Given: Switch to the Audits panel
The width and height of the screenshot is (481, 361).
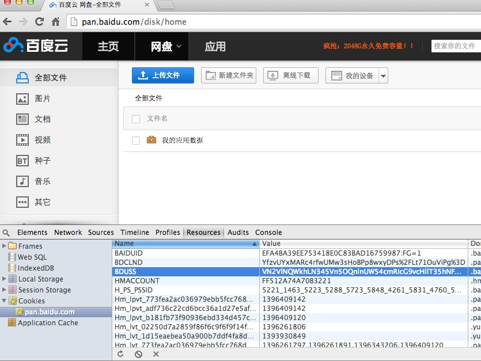Looking at the screenshot, I should (238, 233).
